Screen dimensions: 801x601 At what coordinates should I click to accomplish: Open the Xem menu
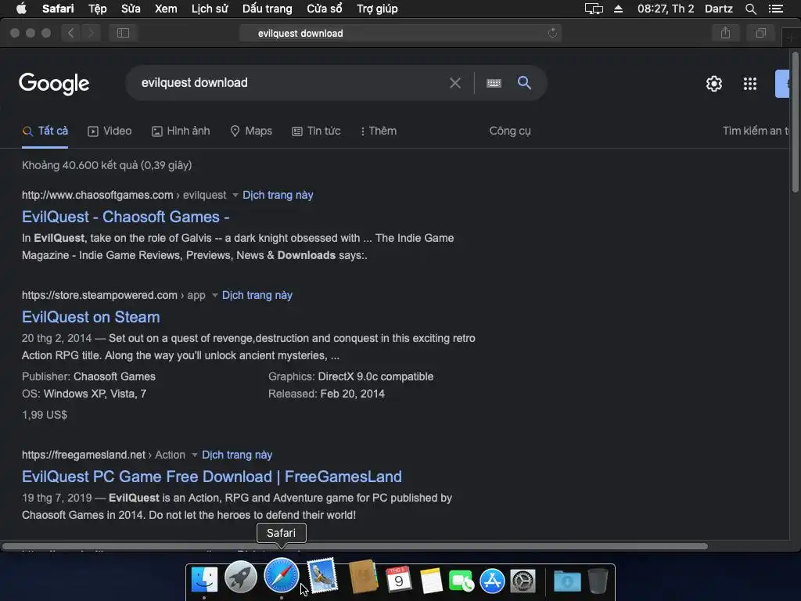166,9
